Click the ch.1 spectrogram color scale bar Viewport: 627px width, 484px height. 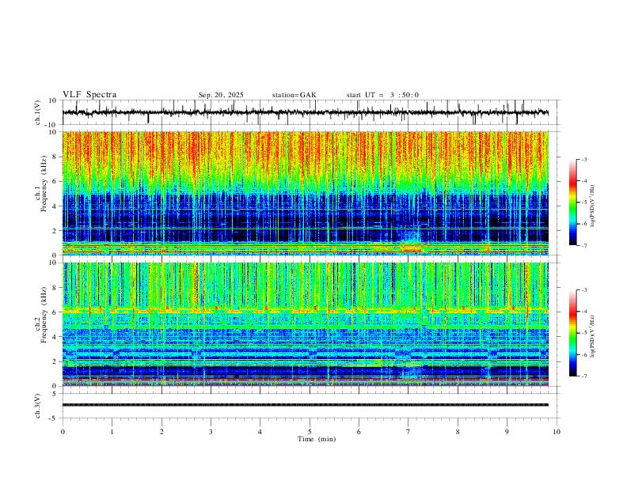(x=573, y=202)
